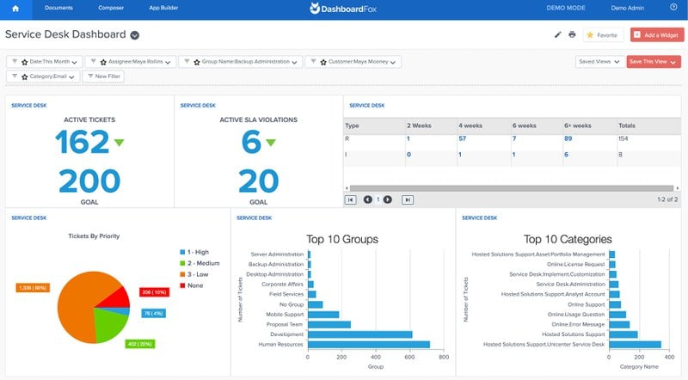The image size is (688, 380).
Task: Go to the last page of the table
Action: pyautogui.click(x=408, y=199)
